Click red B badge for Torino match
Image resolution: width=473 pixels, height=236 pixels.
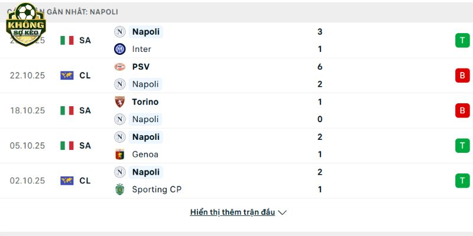click(x=462, y=110)
